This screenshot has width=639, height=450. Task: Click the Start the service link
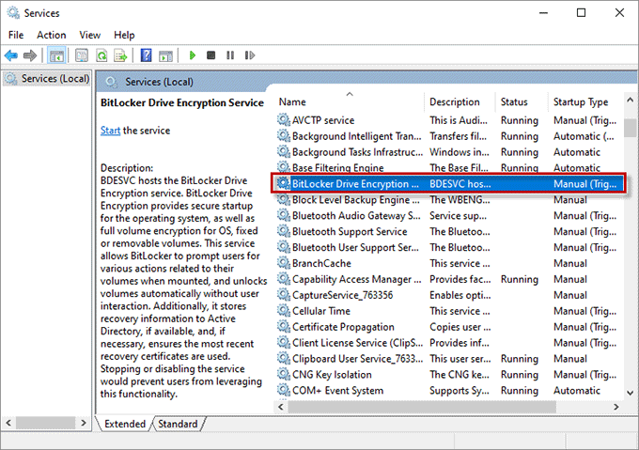110,131
